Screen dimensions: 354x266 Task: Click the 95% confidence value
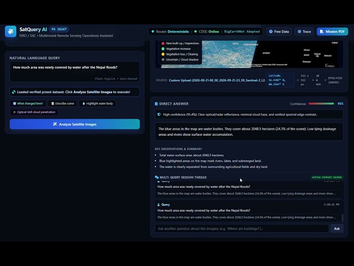[x=341, y=104]
